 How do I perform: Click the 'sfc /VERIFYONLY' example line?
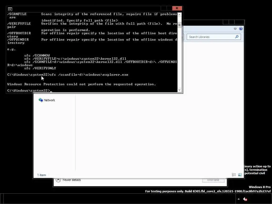[x=40, y=68]
